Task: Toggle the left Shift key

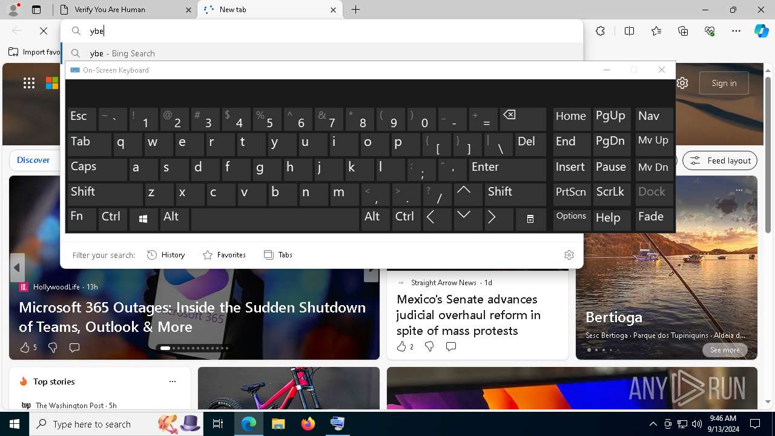Action: (104, 194)
